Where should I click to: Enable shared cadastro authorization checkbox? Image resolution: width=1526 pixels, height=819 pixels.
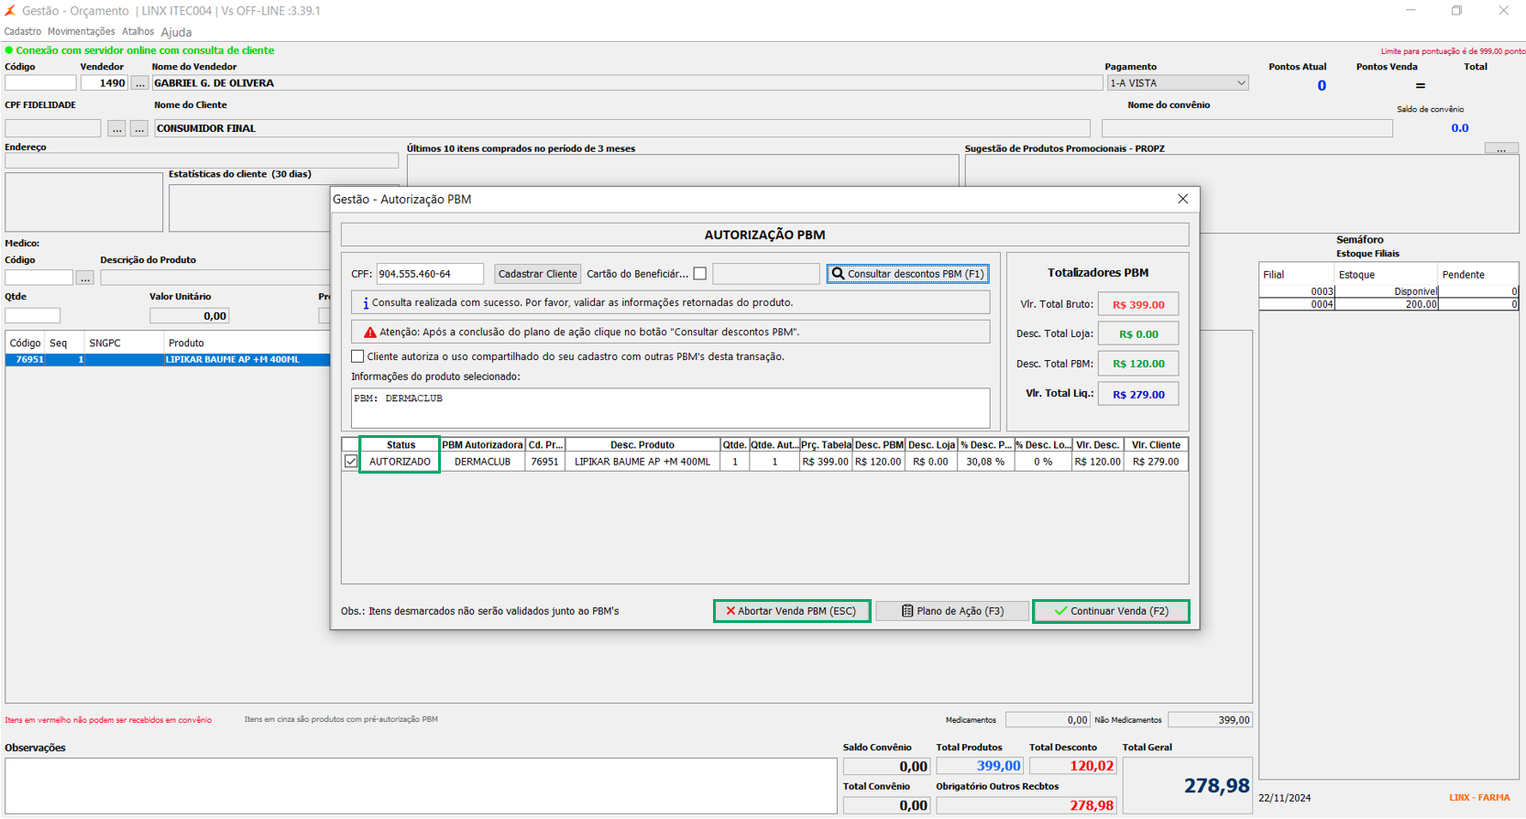(x=357, y=356)
